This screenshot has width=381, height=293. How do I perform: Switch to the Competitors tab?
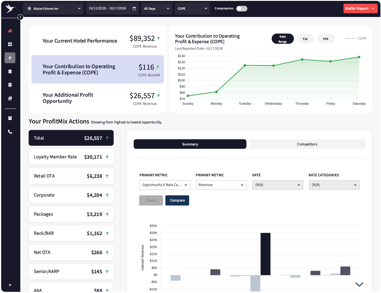307,144
